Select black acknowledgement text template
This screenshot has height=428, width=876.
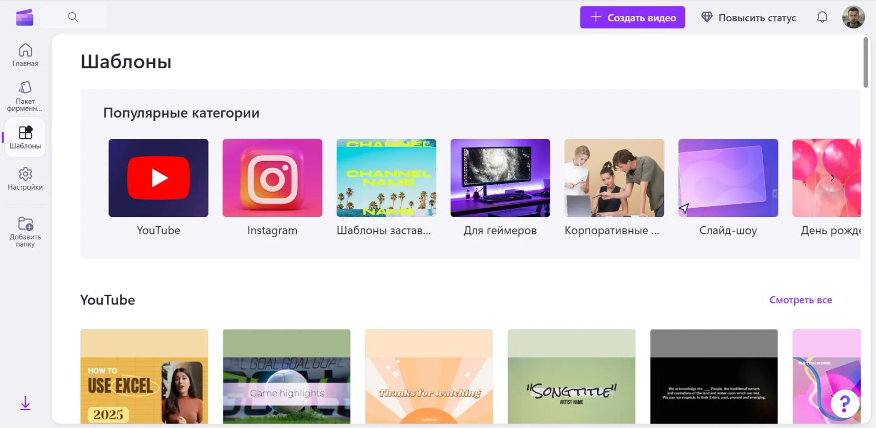click(x=713, y=377)
